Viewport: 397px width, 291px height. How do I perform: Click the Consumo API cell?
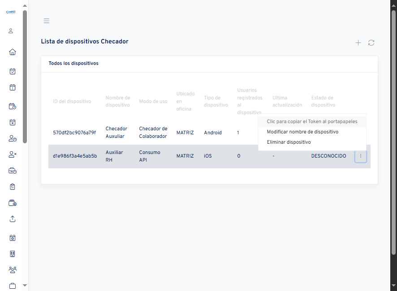[x=150, y=156]
